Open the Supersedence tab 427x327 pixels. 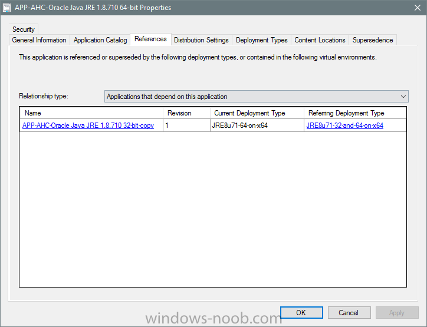[x=373, y=40]
